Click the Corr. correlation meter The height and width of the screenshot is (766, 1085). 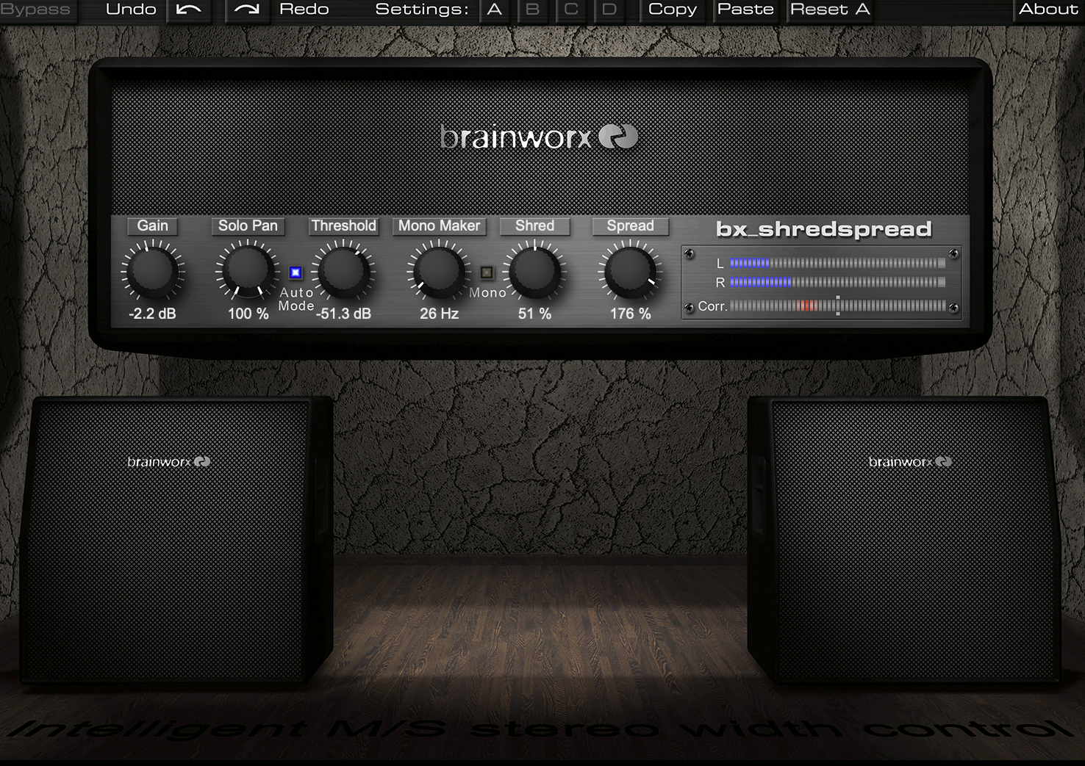(x=837, y=306)
